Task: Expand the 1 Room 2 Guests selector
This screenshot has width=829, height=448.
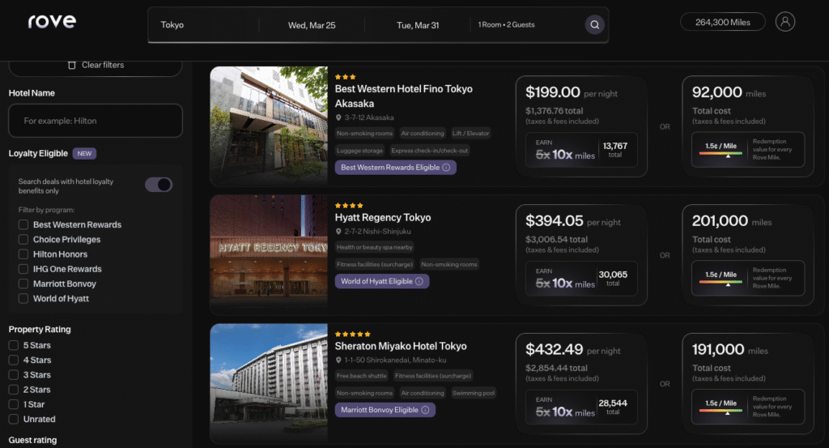Action: 506,25
